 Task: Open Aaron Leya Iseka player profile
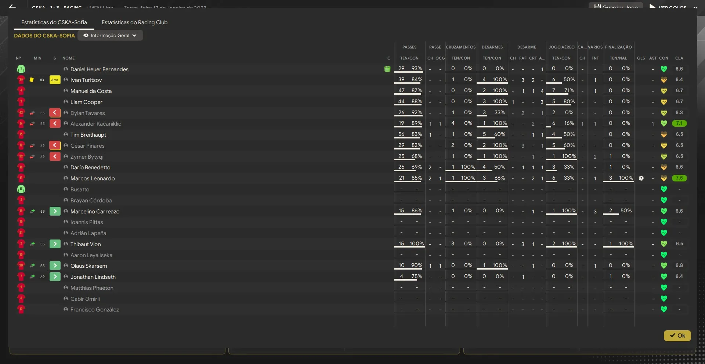[91, 255]
